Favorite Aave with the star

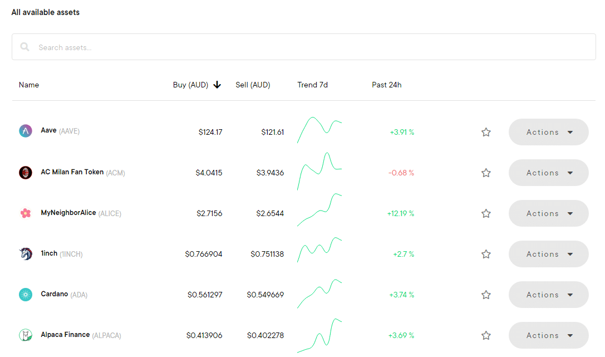[x=486, y=132]
